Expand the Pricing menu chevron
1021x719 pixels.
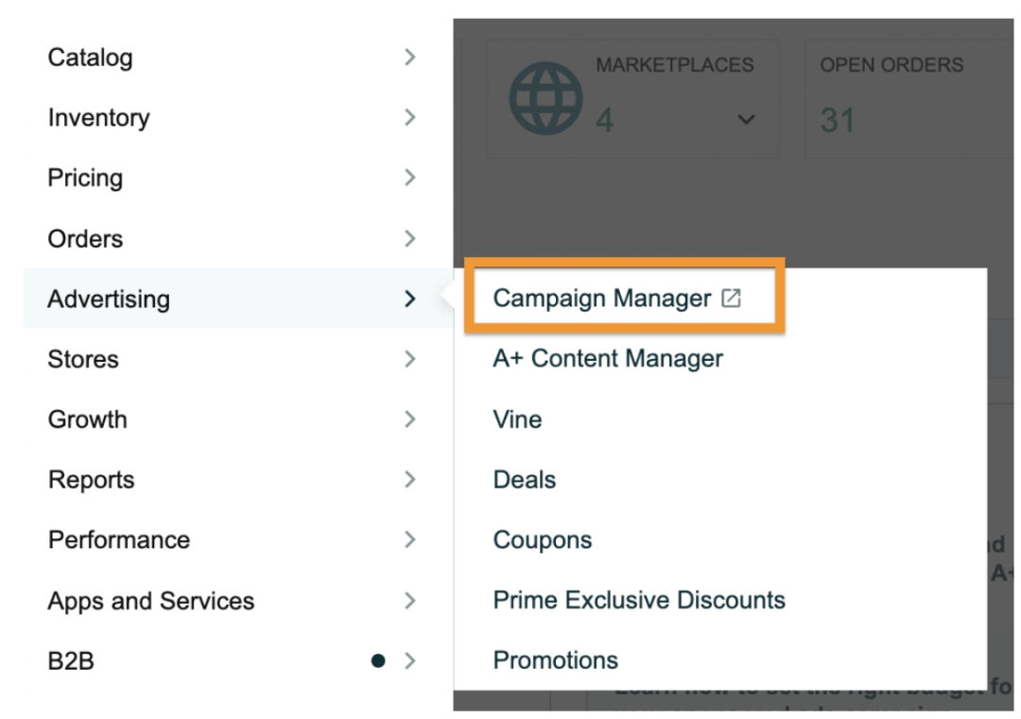tap(409, 179)
